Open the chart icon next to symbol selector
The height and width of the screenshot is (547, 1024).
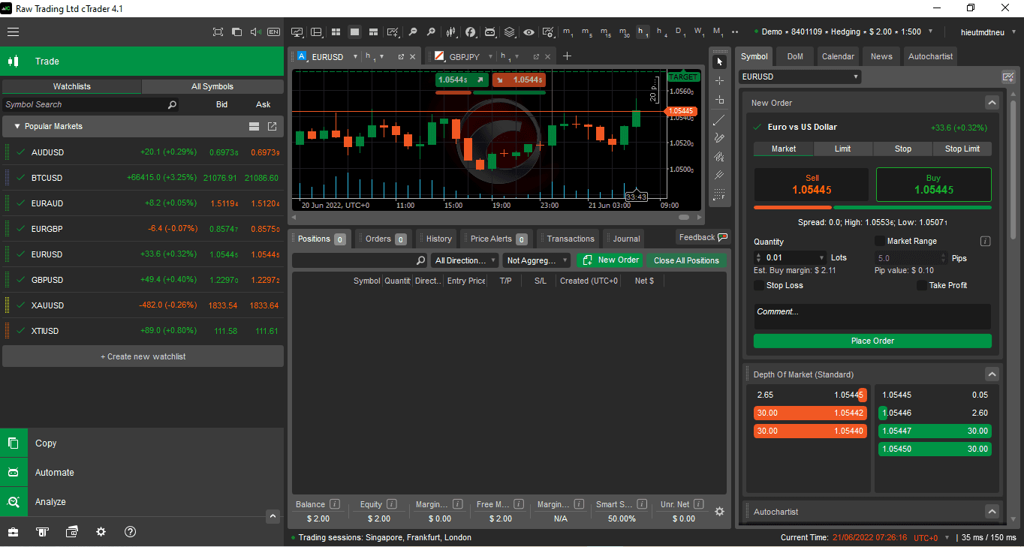[x=1008, y=77]
